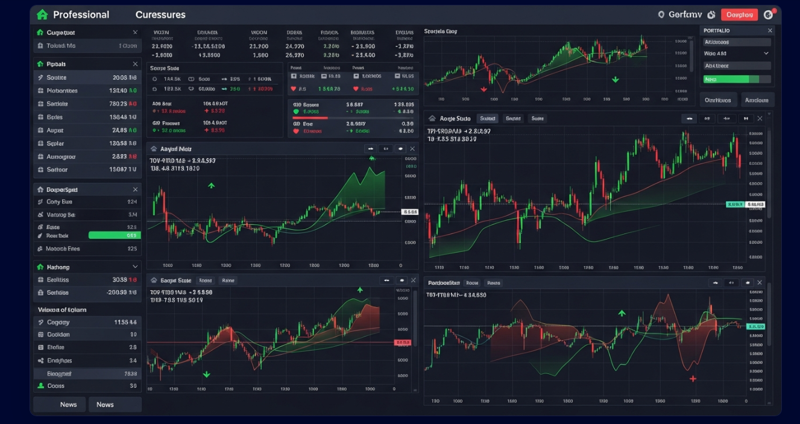Select the Raree tab in Pardoesfitun panel

pos(494,283)
